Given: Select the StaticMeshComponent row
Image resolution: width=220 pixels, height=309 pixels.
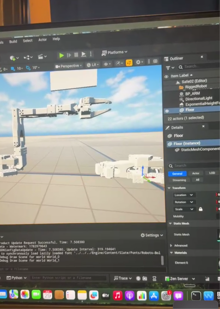Looking at the screenshot, I should pyautogui.click(x=197, y=150).
